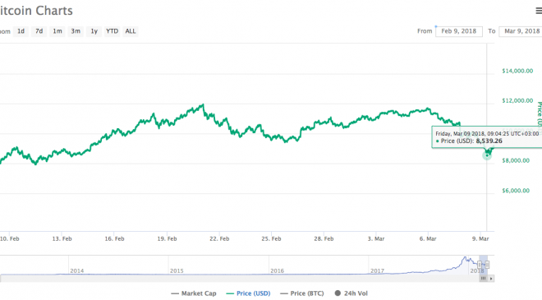Image resolution: width=542 pixels, height=300 pixels.
Task: Click the $6,000.00 axis label
Action: pyautogui.click(x=516, y=191)
